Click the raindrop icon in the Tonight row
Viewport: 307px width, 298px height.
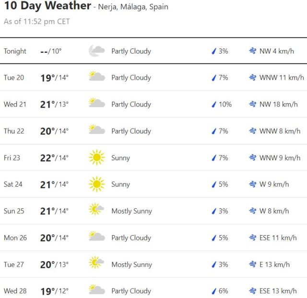[x=214, y=51]
